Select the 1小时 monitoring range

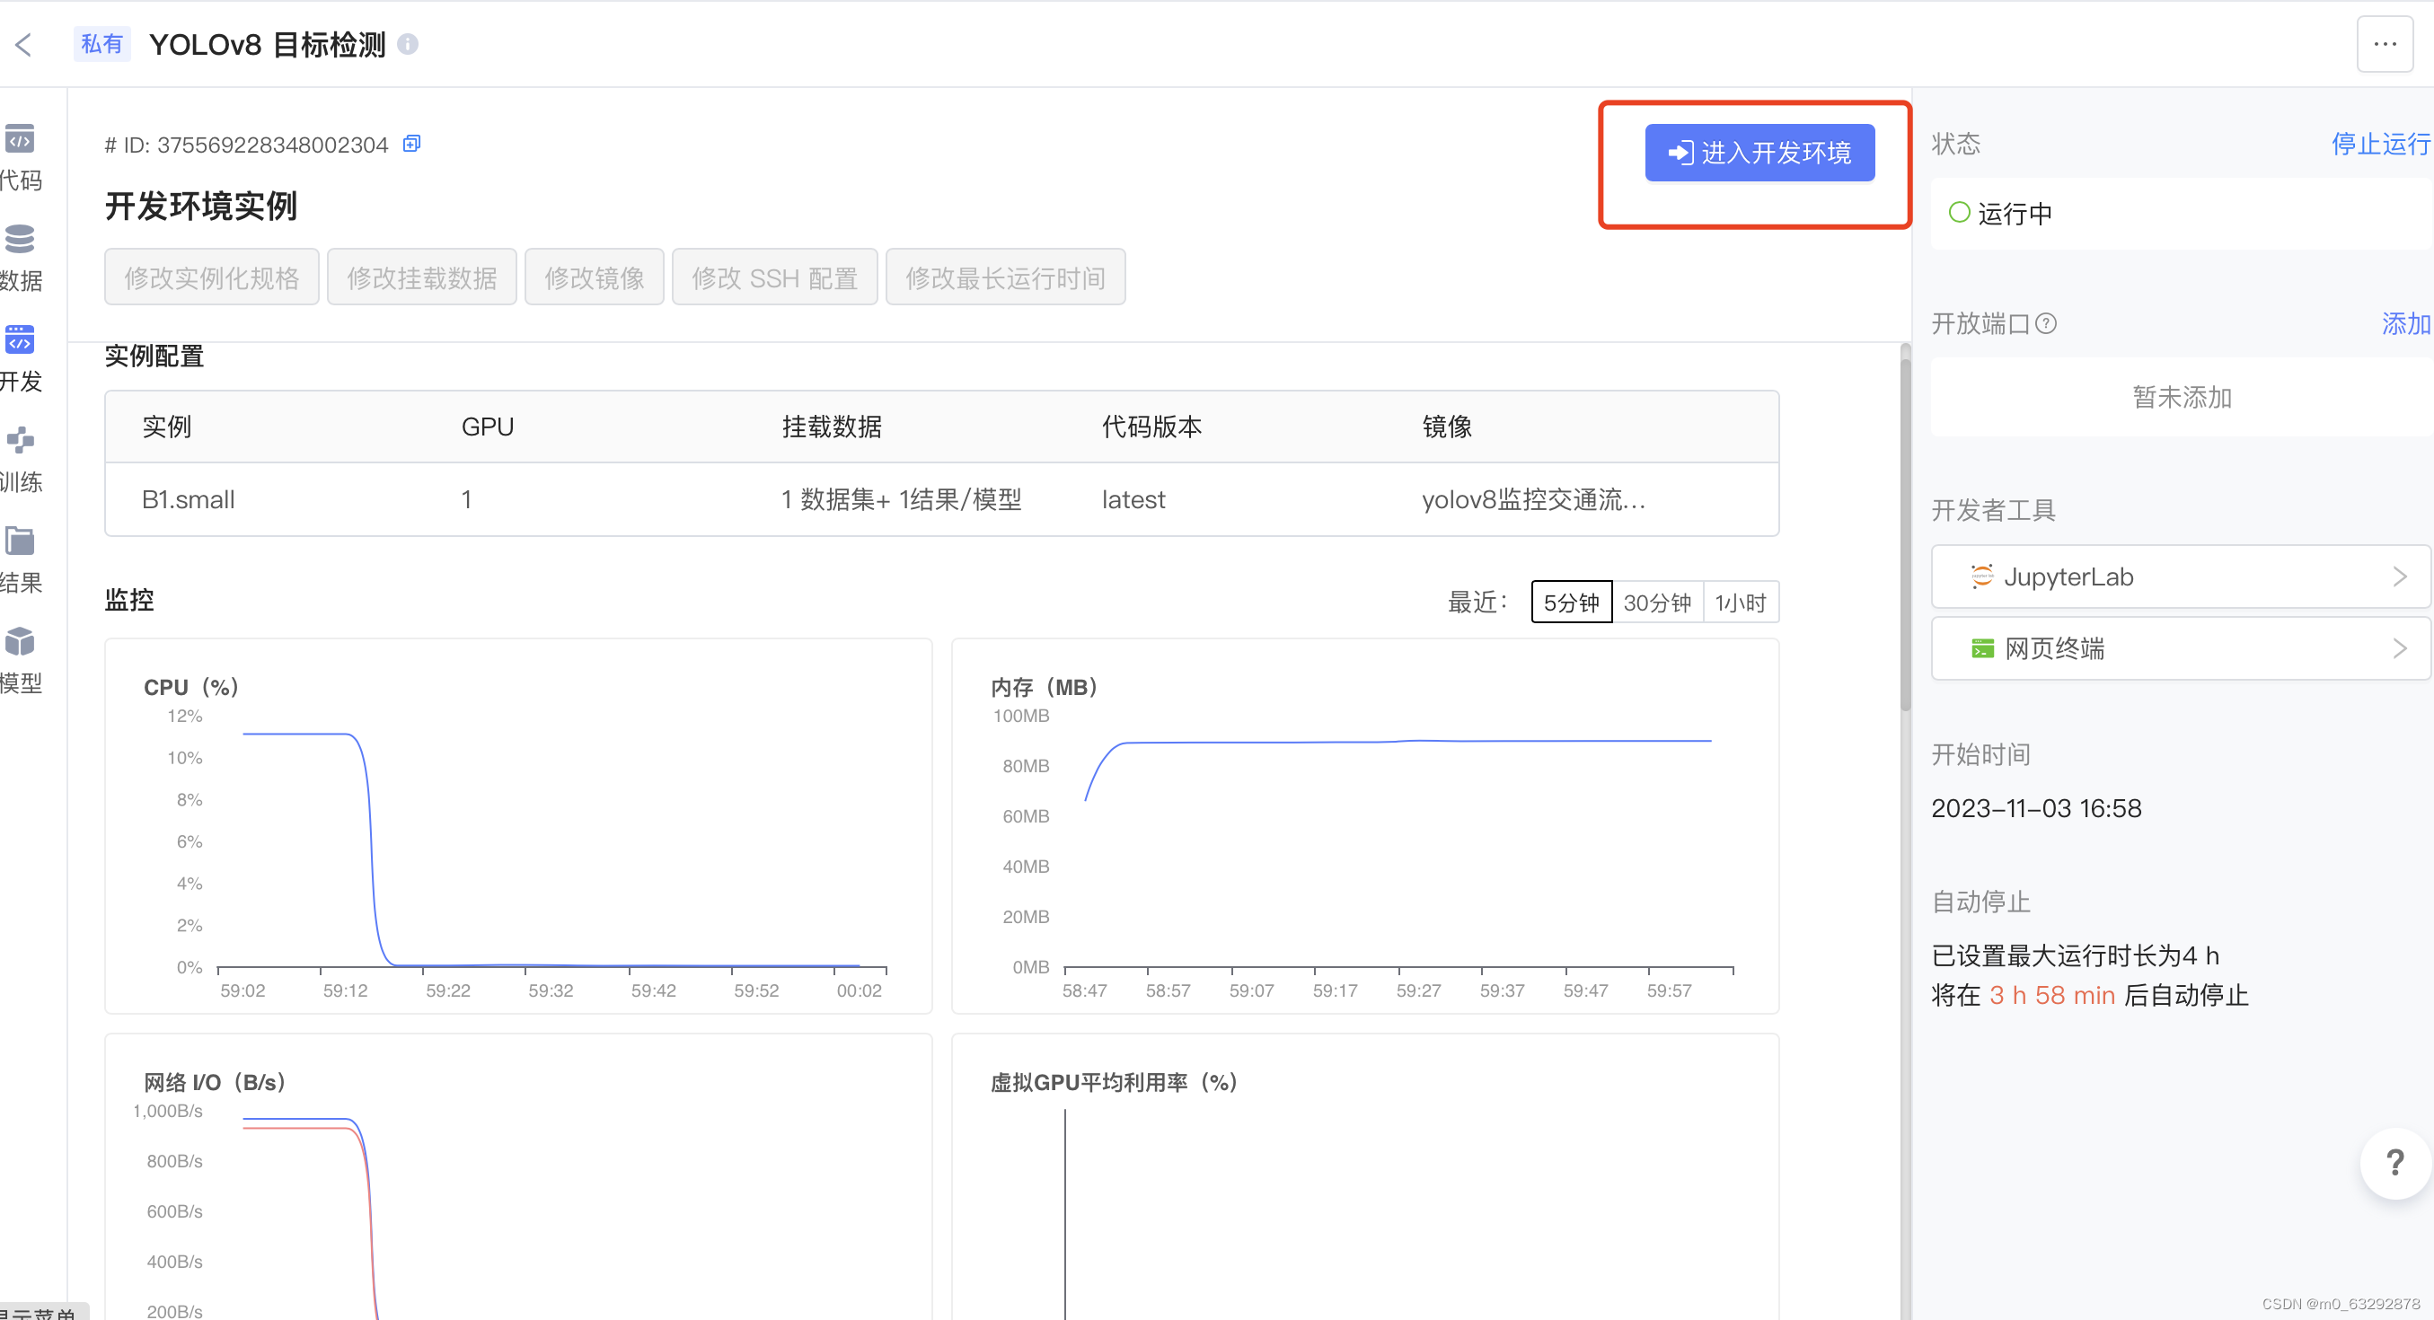[x=1741, y=603]
